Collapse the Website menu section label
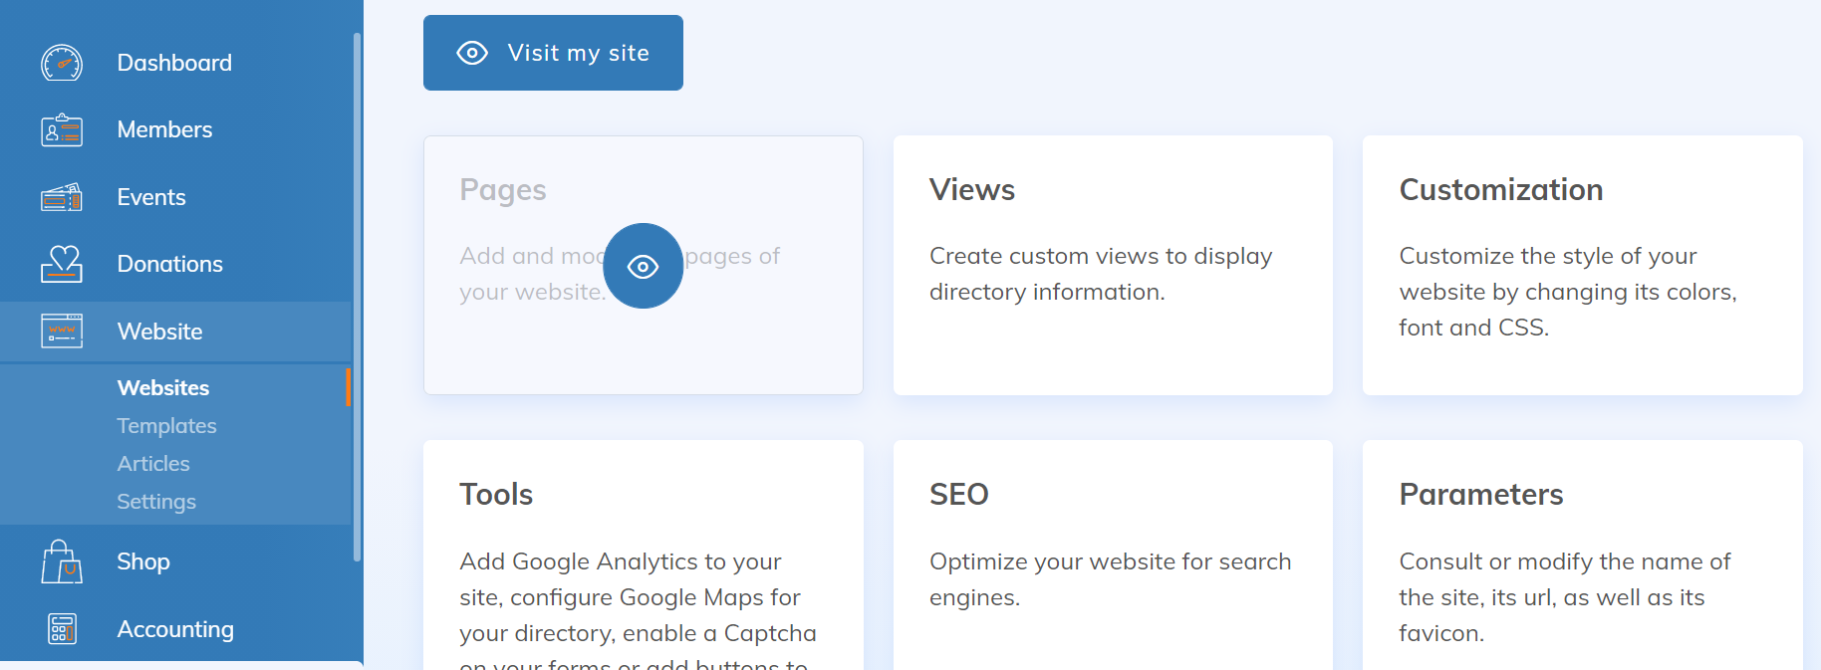The height and width of the screenshot is (670, 1821). coord(159,332)
